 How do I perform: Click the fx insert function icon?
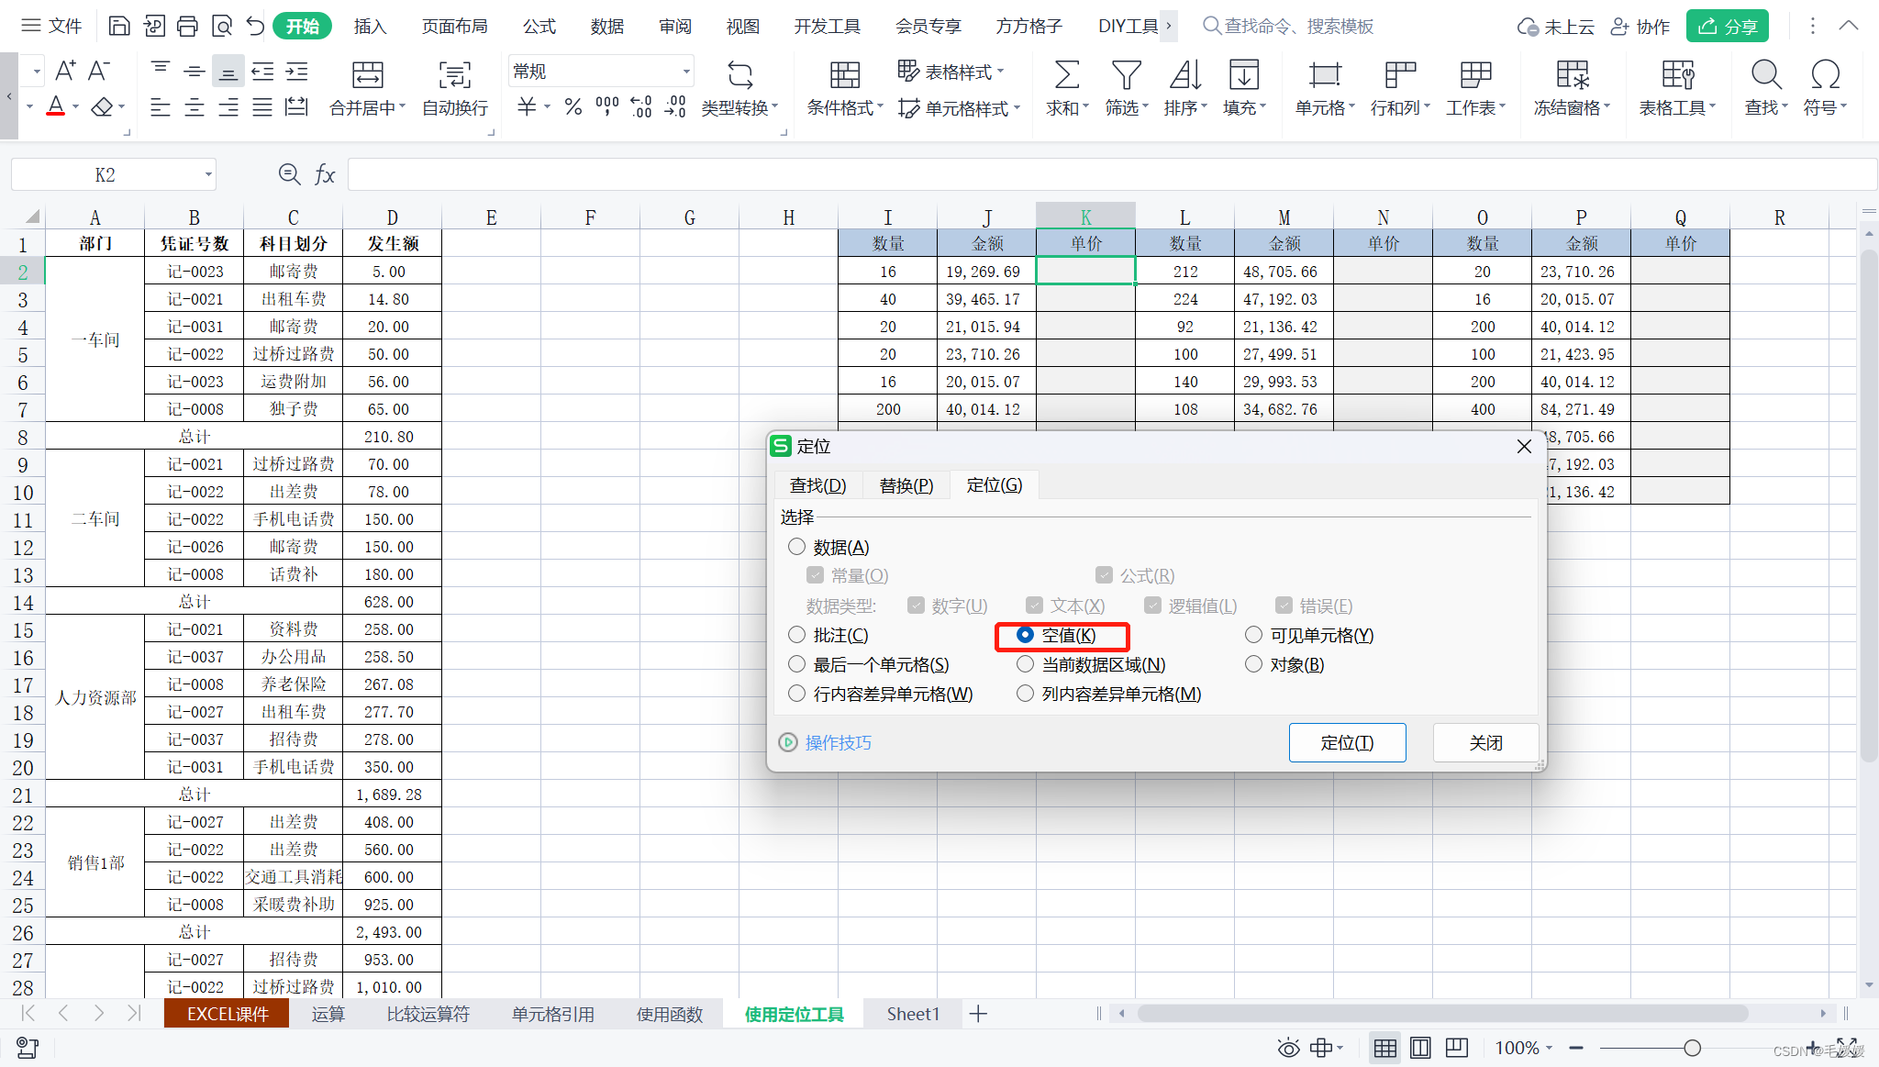(325, 174)
